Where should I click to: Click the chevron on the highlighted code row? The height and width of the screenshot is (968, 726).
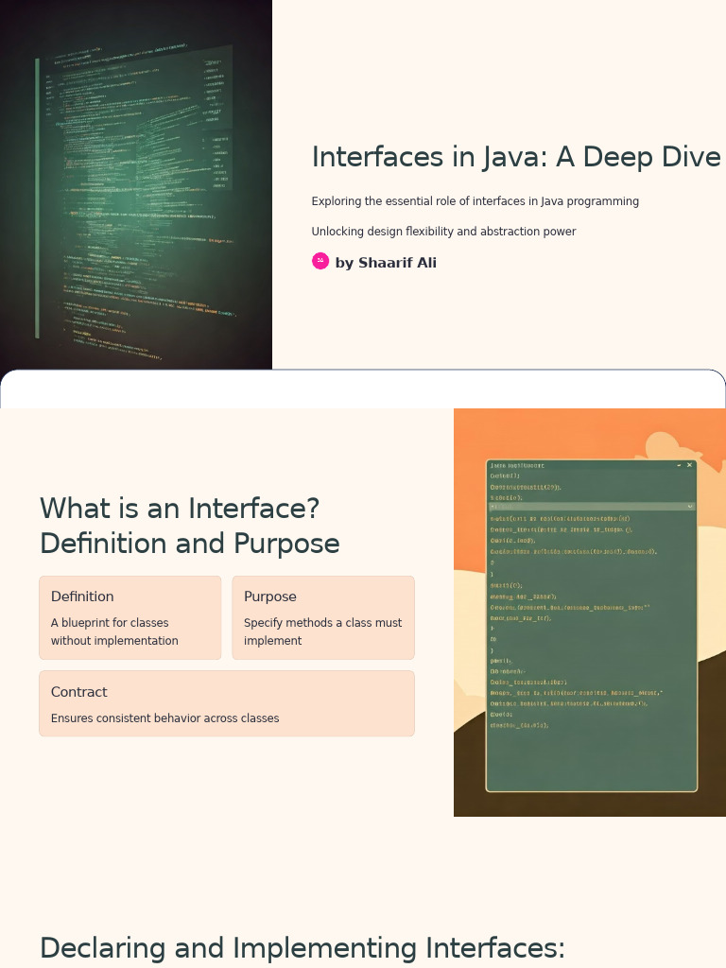(690, 507)
